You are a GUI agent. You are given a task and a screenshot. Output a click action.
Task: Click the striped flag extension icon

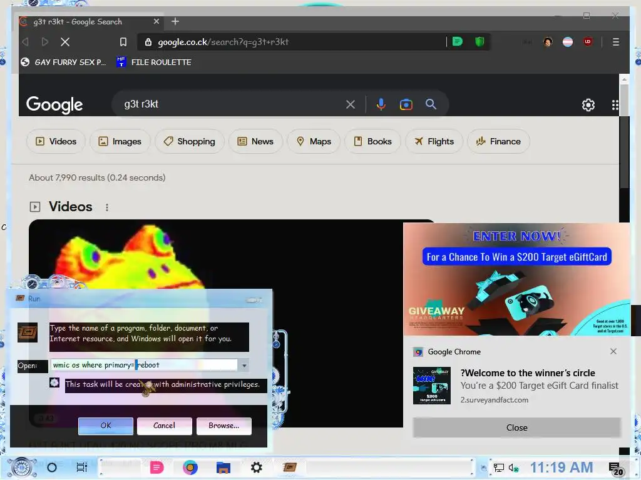568,42
